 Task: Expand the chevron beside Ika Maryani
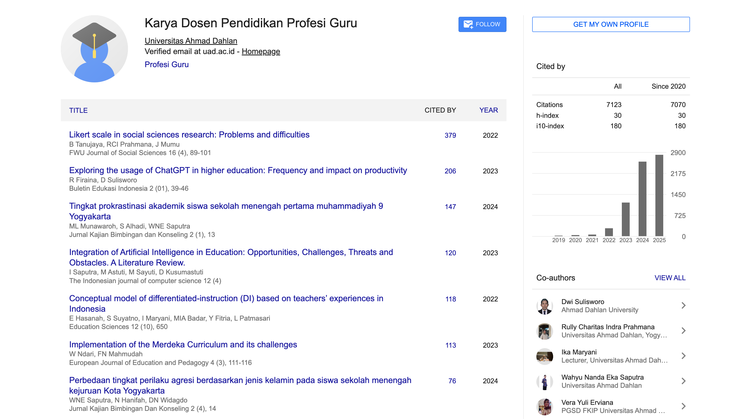pyautogui.click(x=683, y=356)
